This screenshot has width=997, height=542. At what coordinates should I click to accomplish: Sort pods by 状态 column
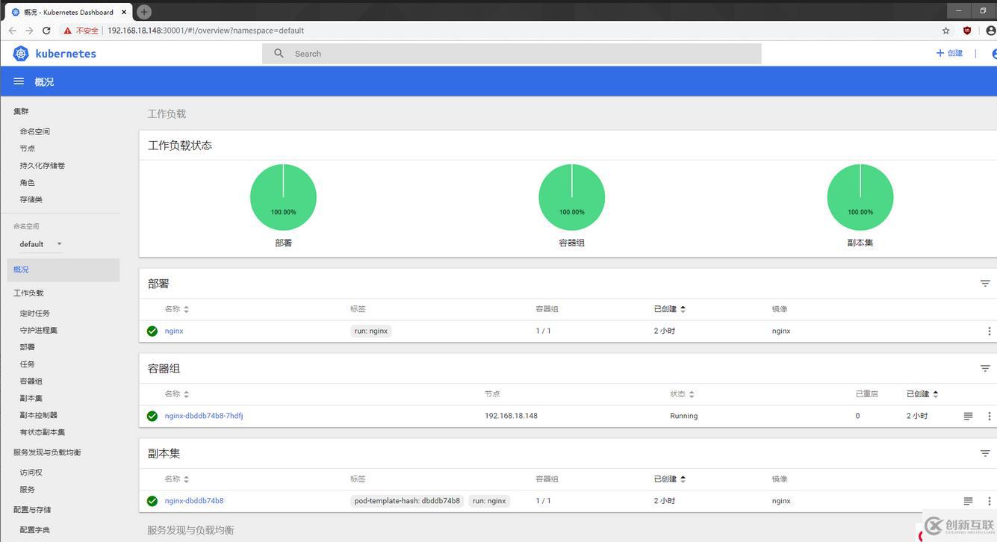[682, 394]
